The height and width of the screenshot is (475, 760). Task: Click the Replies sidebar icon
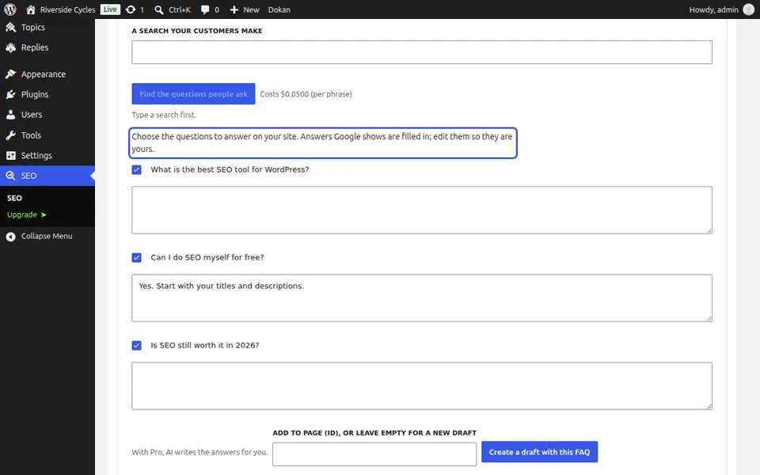click(x=10, y=47)
